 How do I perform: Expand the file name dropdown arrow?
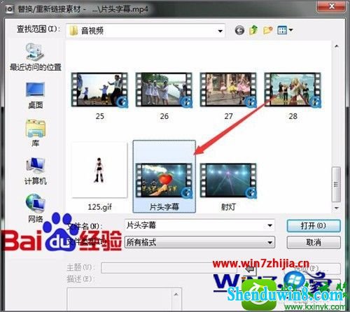269,225
